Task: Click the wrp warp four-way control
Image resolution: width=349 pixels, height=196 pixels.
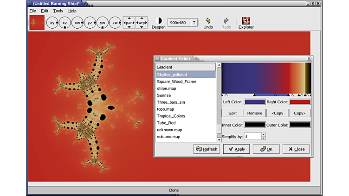Action: point(142,22)
